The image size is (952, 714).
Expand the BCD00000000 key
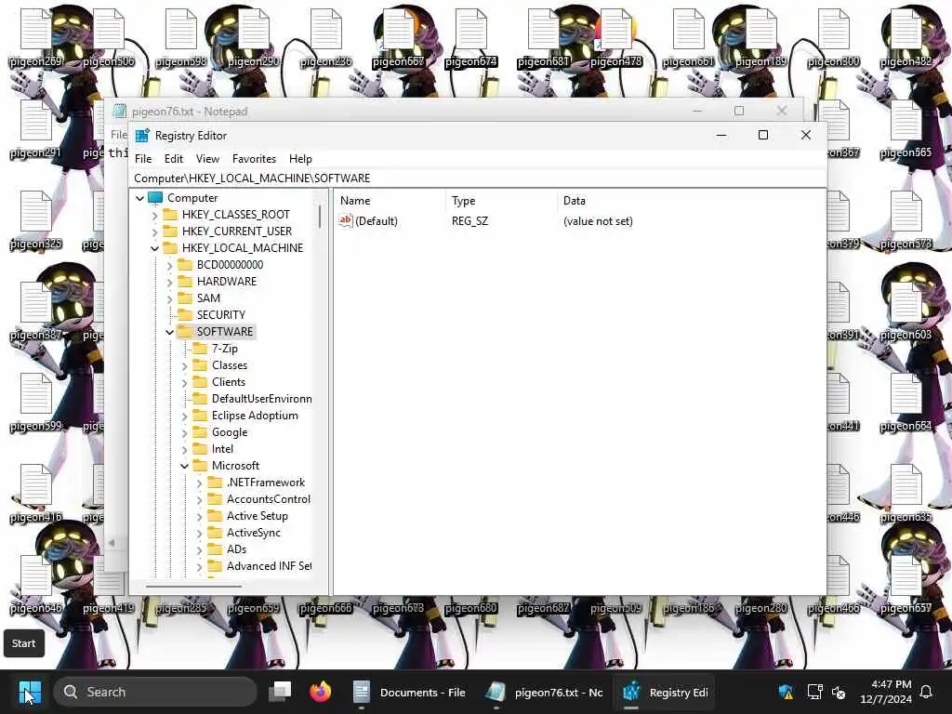170,265
